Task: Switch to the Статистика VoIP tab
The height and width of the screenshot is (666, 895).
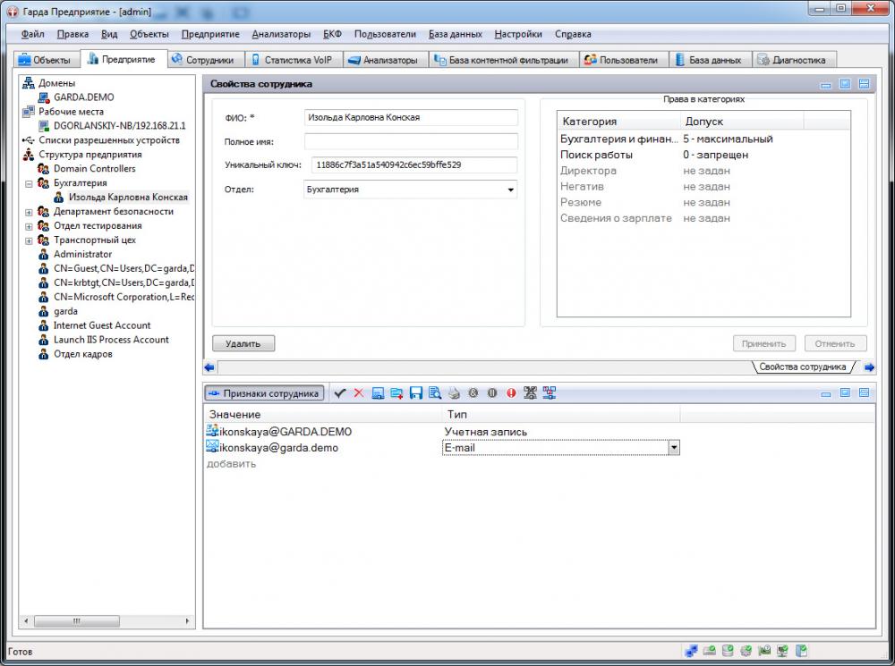Action: click(x=290, y=60)
